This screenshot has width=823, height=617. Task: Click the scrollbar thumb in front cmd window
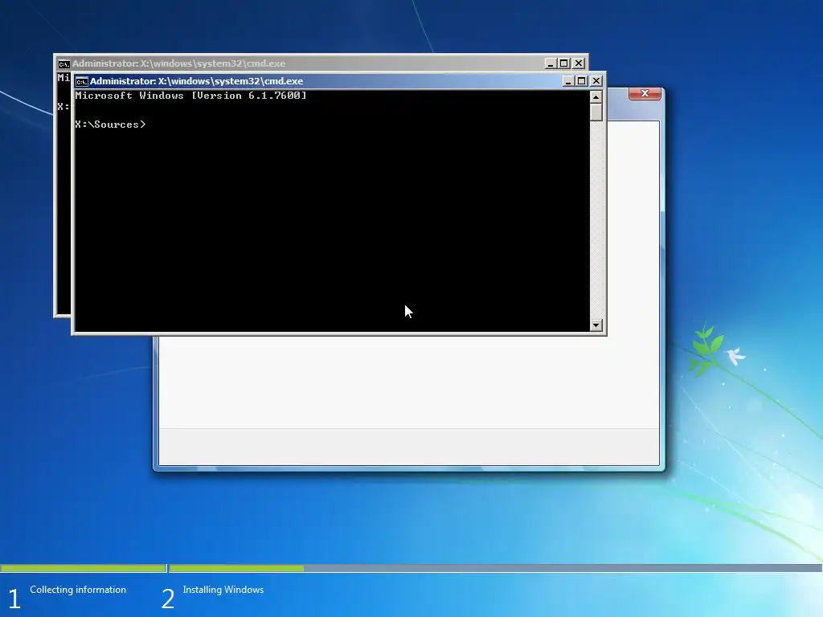tap(596, 112)
